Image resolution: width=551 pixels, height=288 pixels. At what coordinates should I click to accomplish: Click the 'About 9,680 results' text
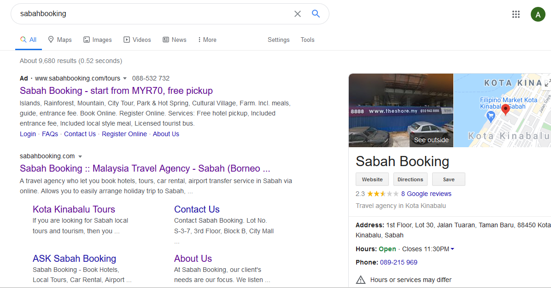[x=71, y=61]
